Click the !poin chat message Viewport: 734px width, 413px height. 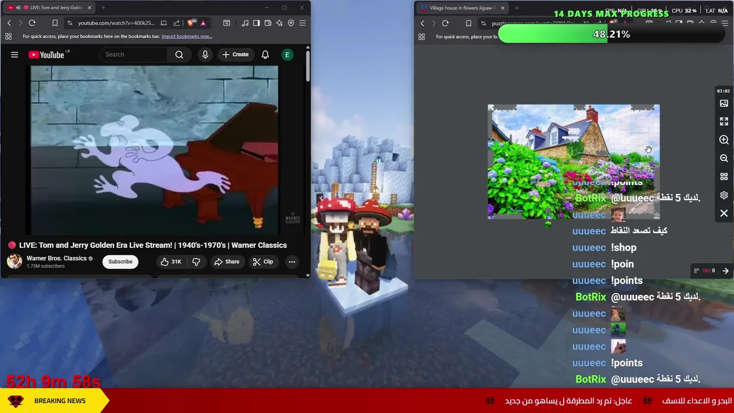click(x=622, y=264)
